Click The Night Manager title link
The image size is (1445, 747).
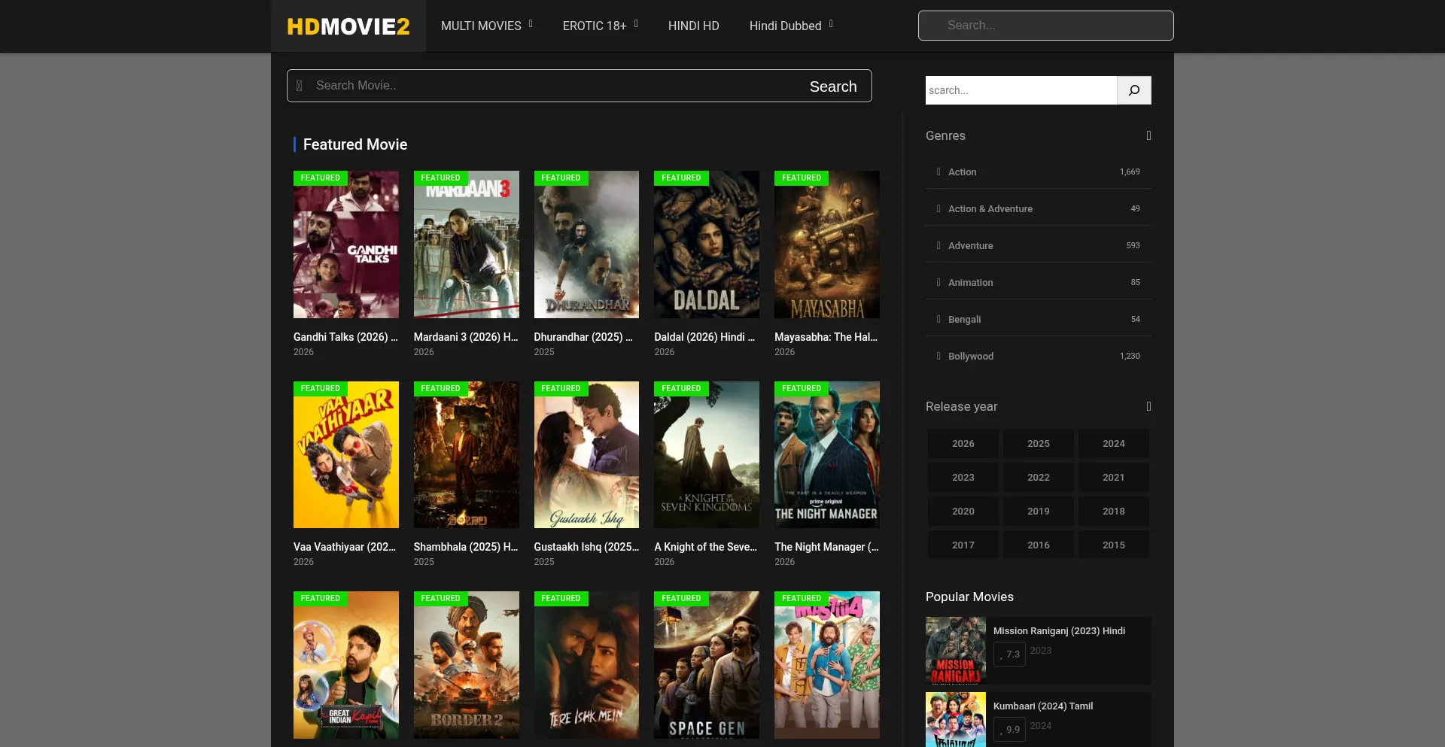coord(826,547)
